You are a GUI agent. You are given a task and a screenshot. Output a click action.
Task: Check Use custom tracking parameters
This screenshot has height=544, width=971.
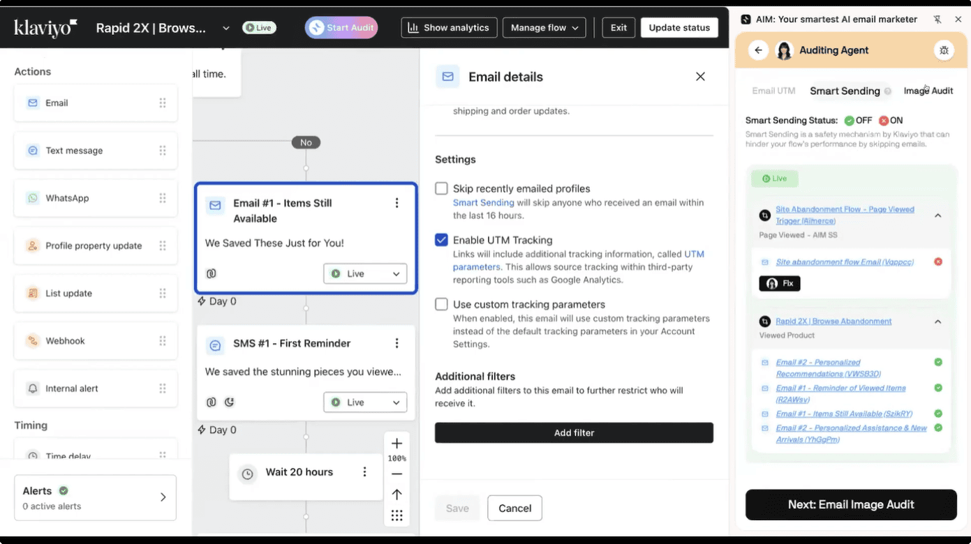click(x=441, y=304)
